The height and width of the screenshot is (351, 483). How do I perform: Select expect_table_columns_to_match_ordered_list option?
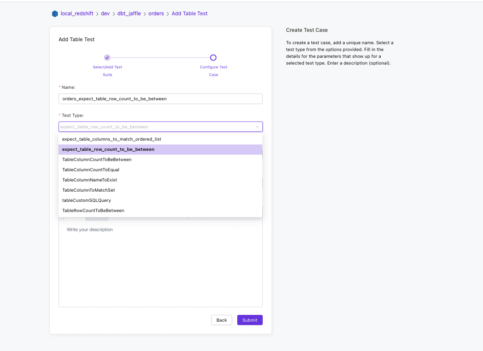point(160,139)
